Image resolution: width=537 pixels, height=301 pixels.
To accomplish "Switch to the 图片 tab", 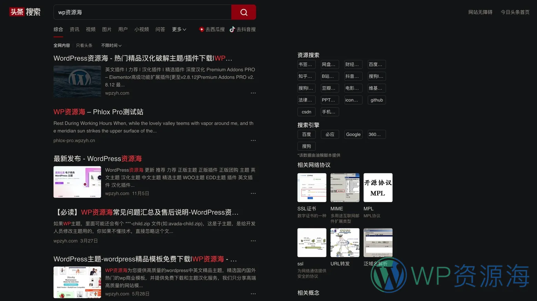I will (107, 30).
